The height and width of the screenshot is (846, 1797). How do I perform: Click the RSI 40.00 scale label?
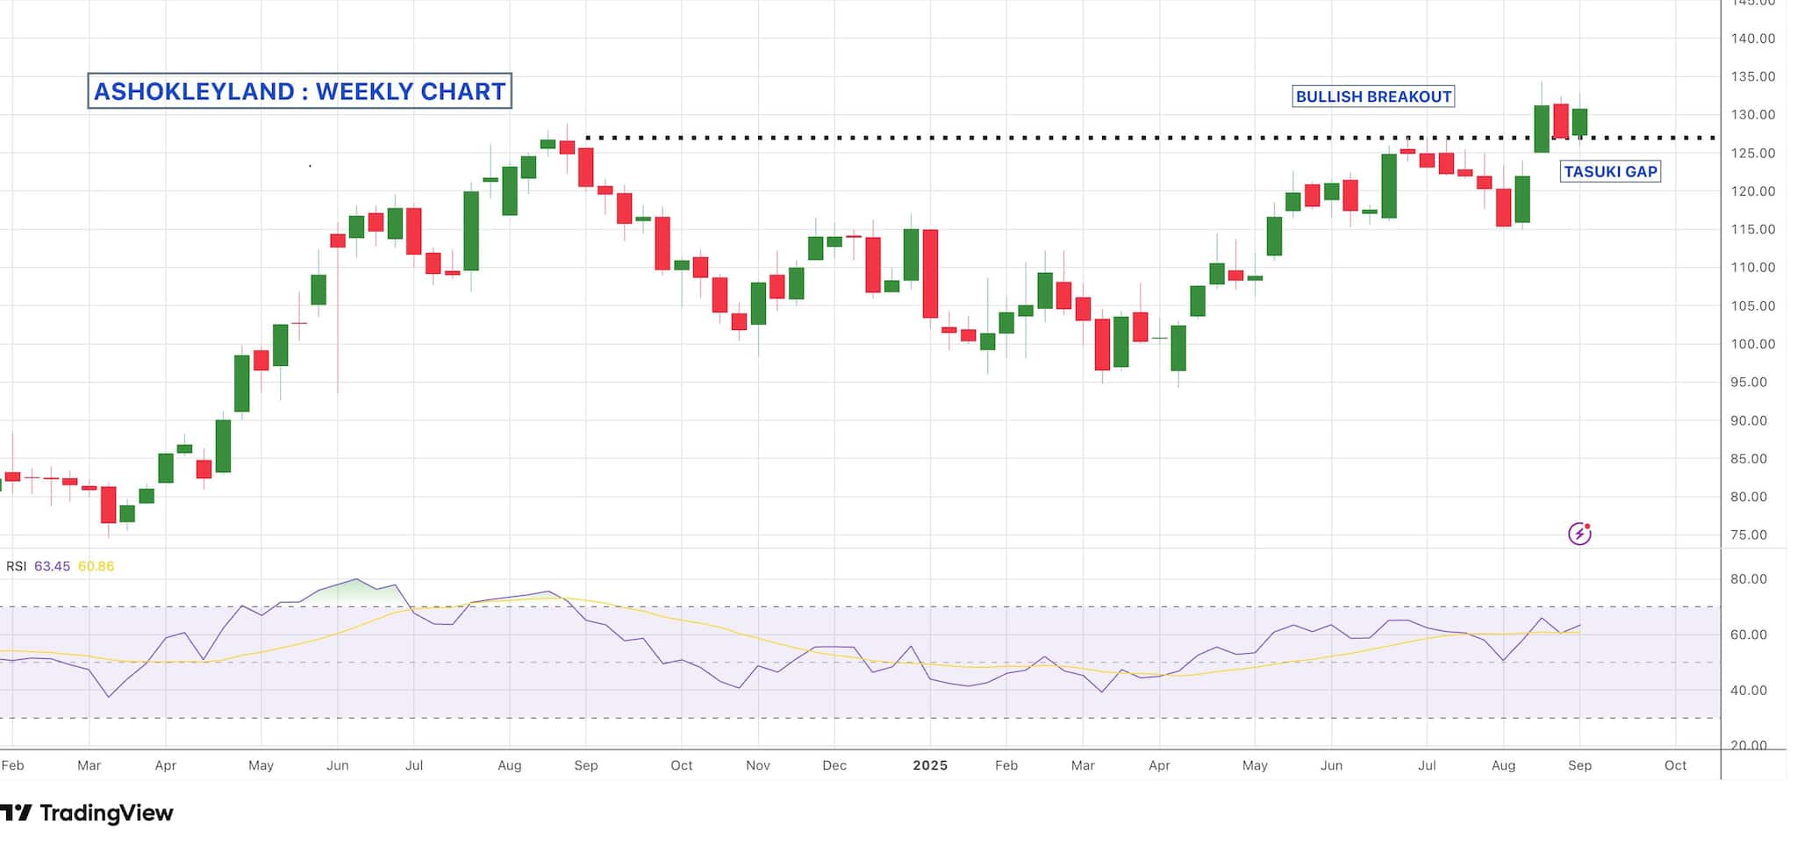[1749, 691]
